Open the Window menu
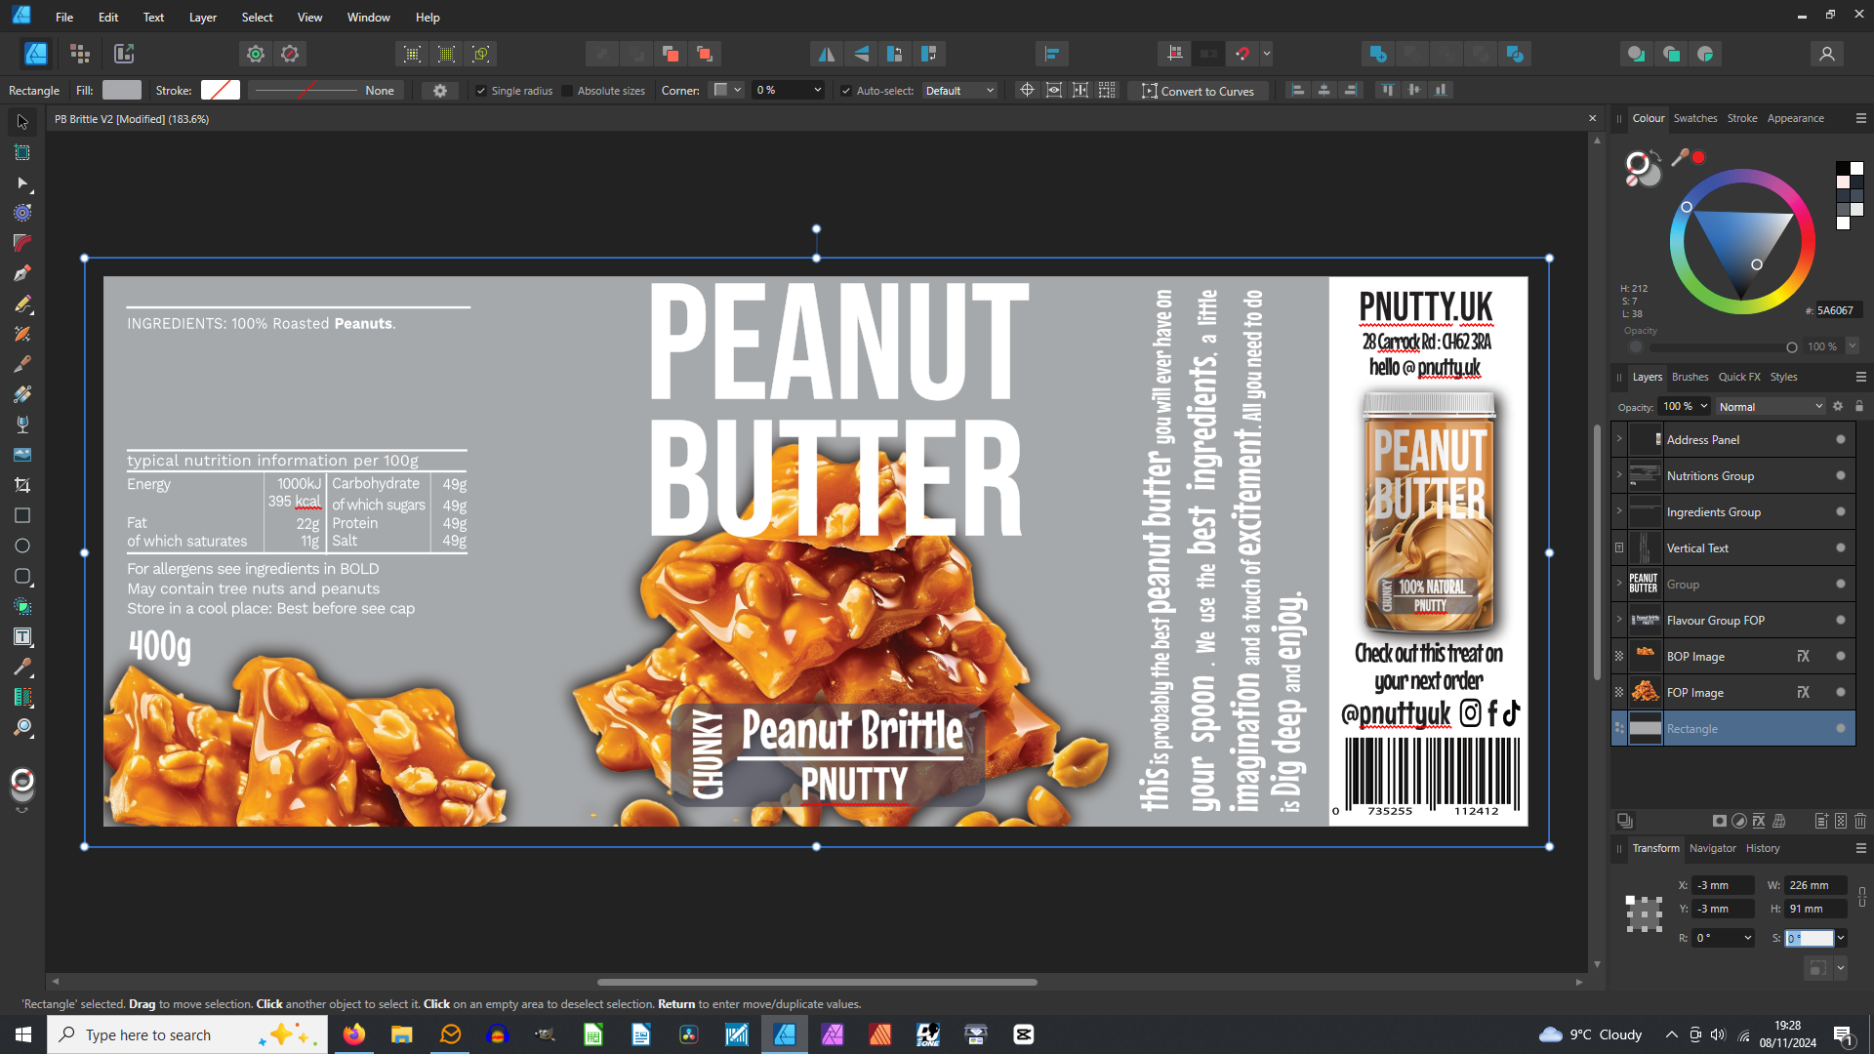 click(x=369, y=17)
